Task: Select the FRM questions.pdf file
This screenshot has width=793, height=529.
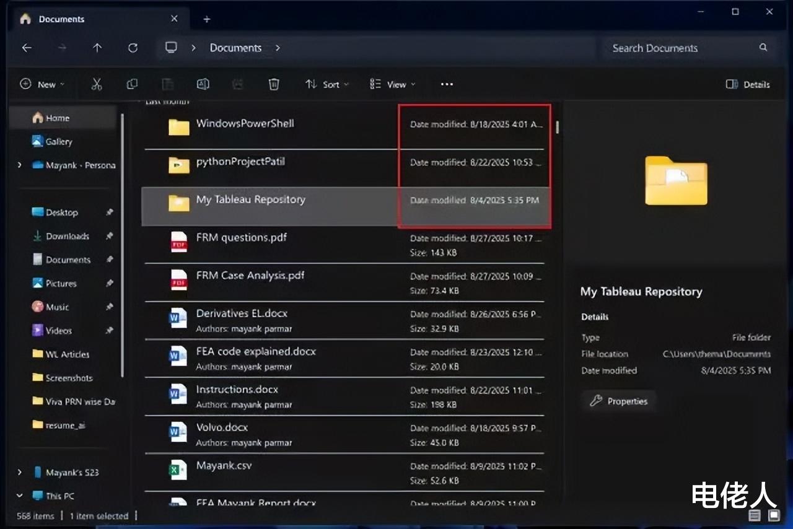Action: (242, 238)
